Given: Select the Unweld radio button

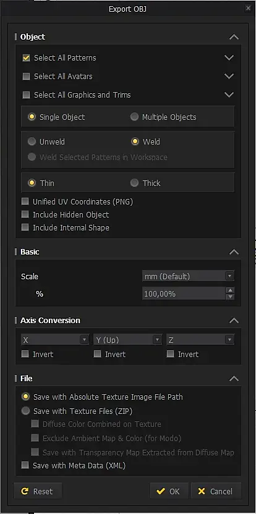Looking at the screenshot, I should 32,141.
